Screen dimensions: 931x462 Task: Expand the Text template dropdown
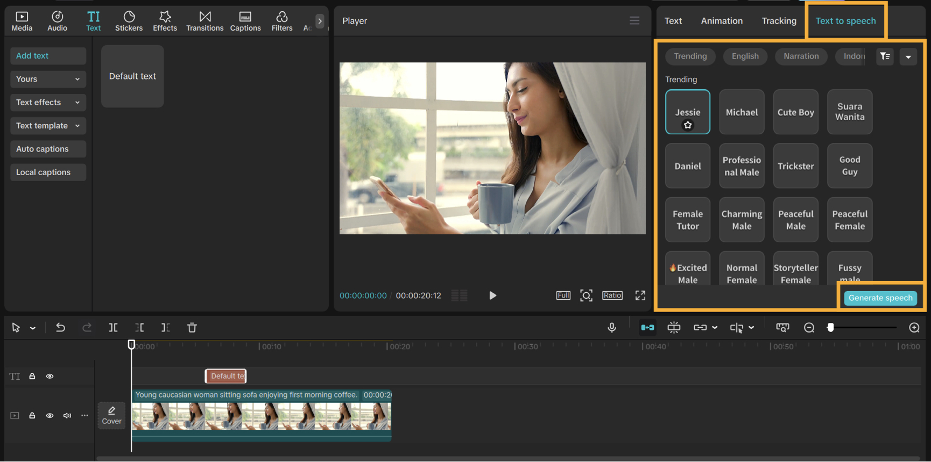tap(48, 126)
